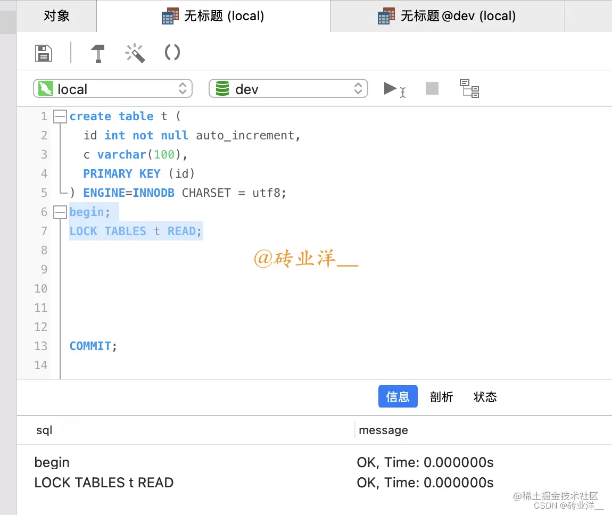Image resolution: width=612 pixels, height=515 pixels.
Task: Select the begin result row
Action: click(314, 462)
